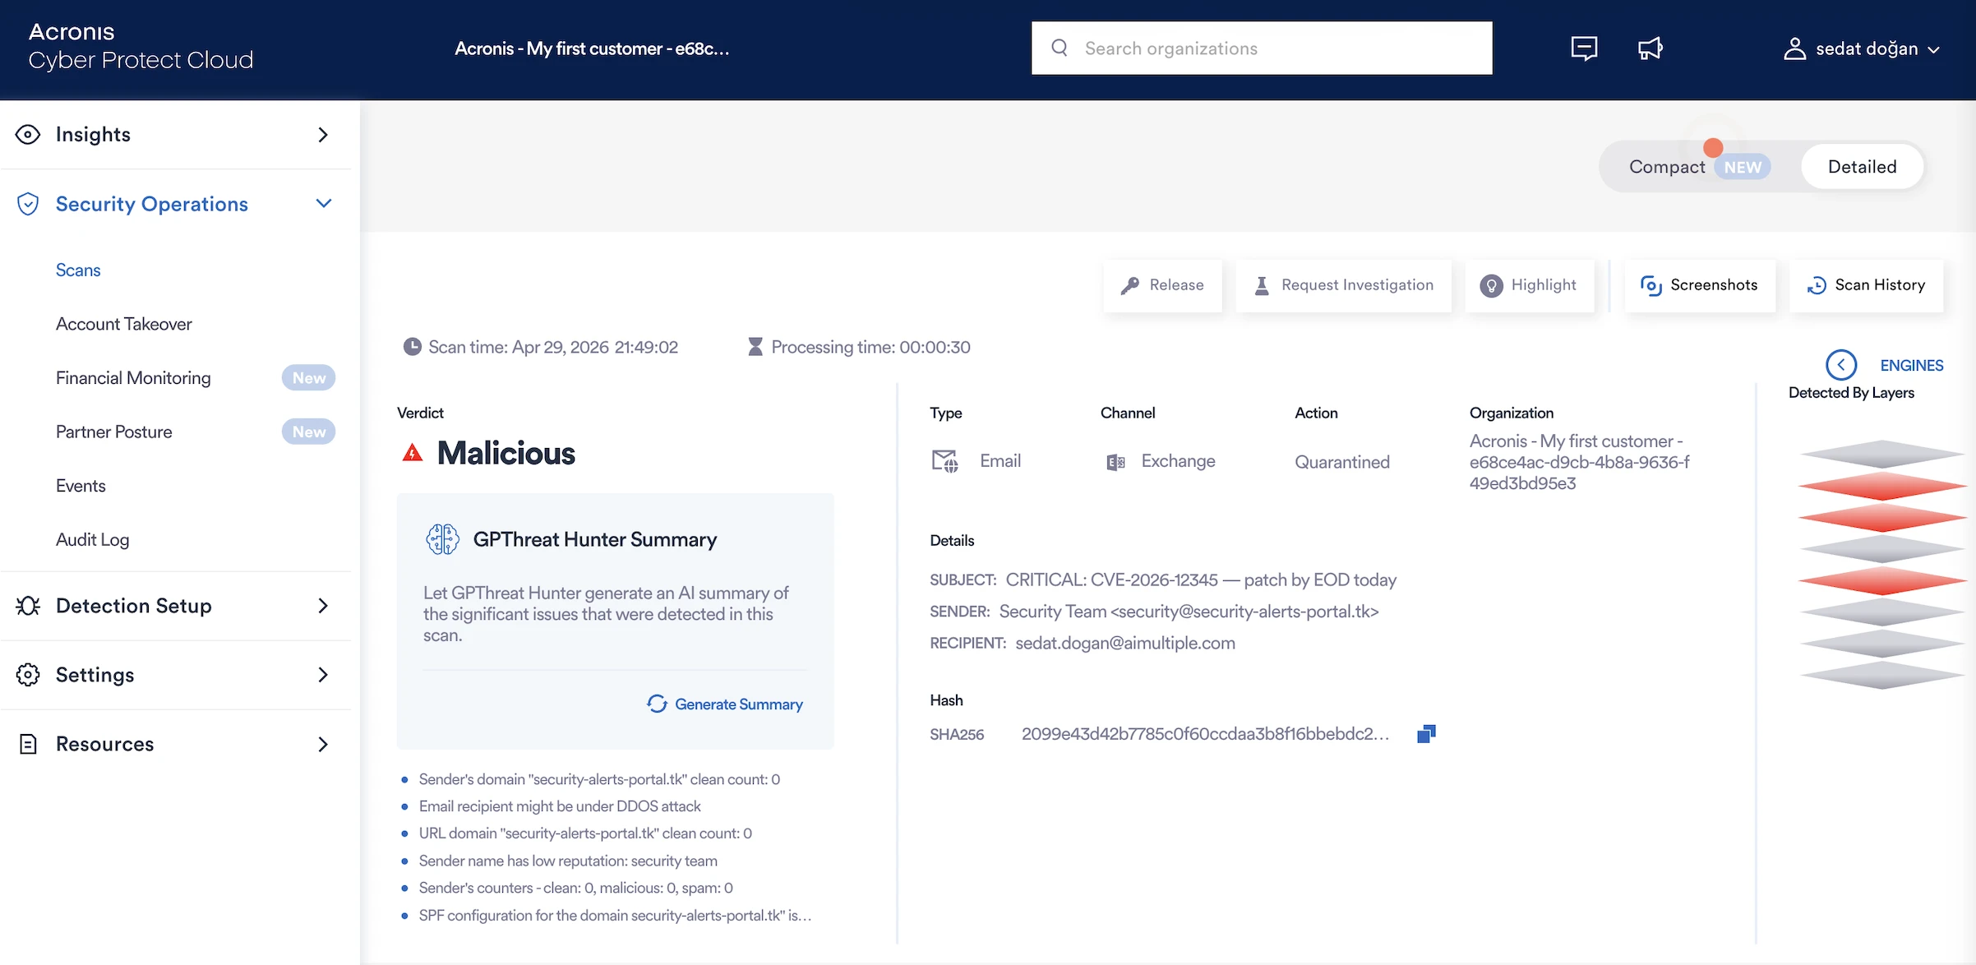Click the scan time clock icon

(x=413, y=347)
